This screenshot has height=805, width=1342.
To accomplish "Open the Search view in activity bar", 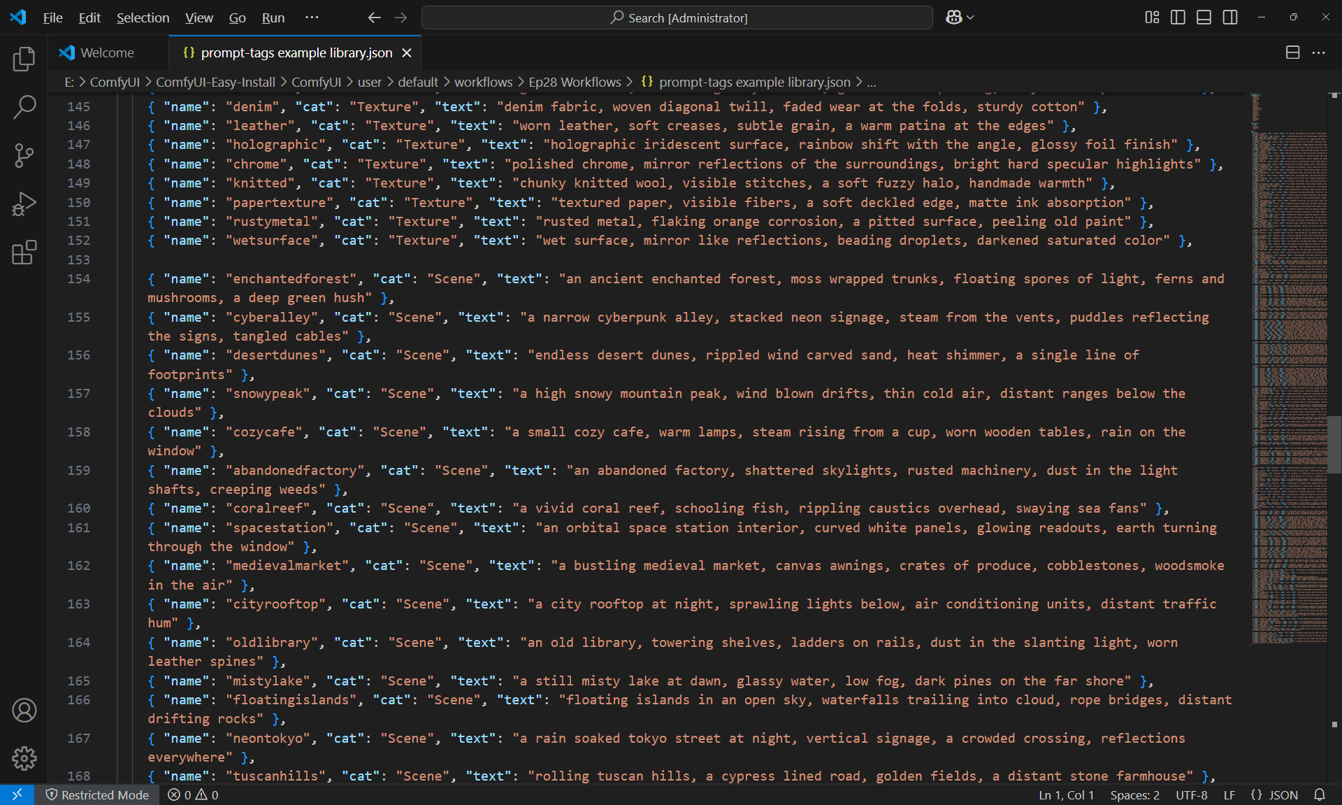I will click(x=24, y=107).
